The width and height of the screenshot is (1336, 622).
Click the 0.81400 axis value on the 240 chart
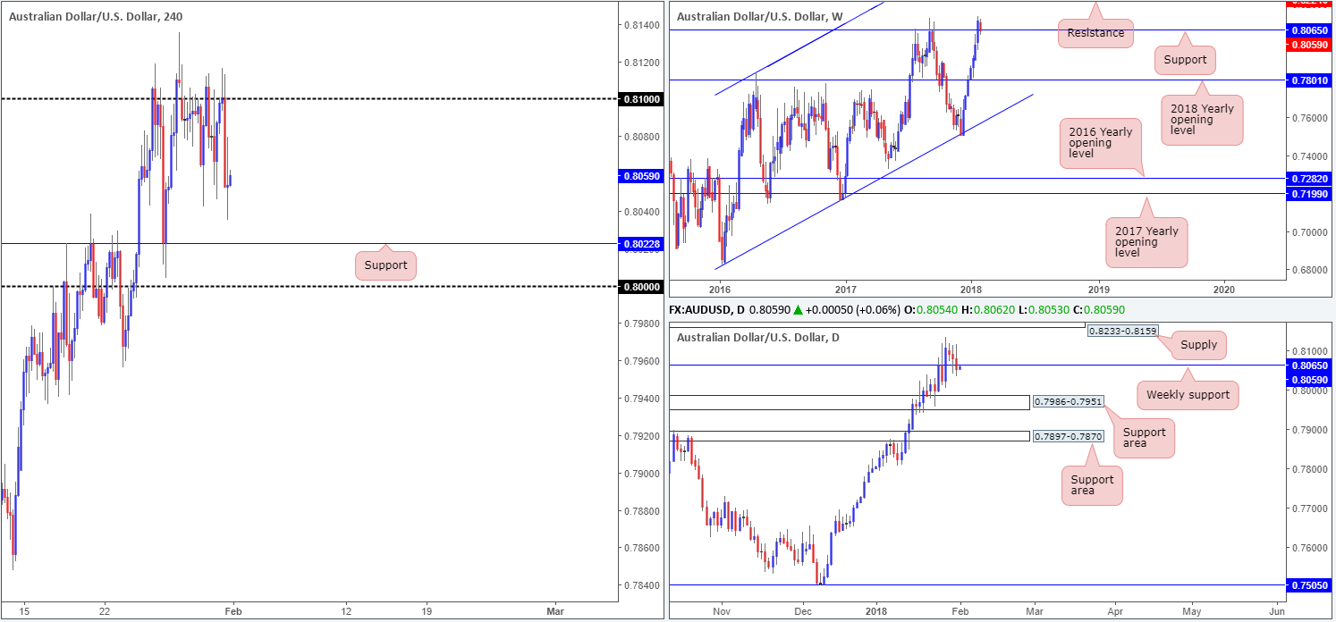point(643,24)
